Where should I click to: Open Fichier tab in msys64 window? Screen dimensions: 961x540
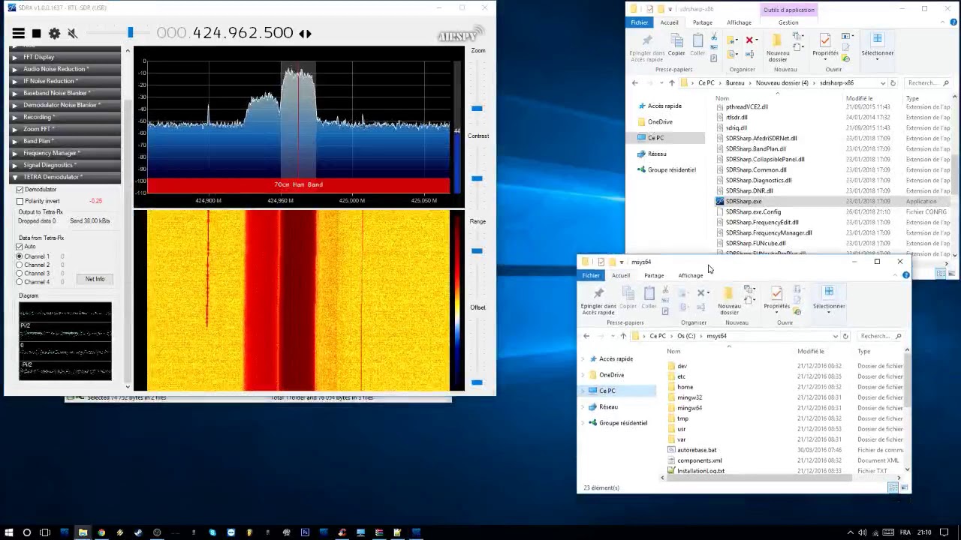click(x=591, y=275)
